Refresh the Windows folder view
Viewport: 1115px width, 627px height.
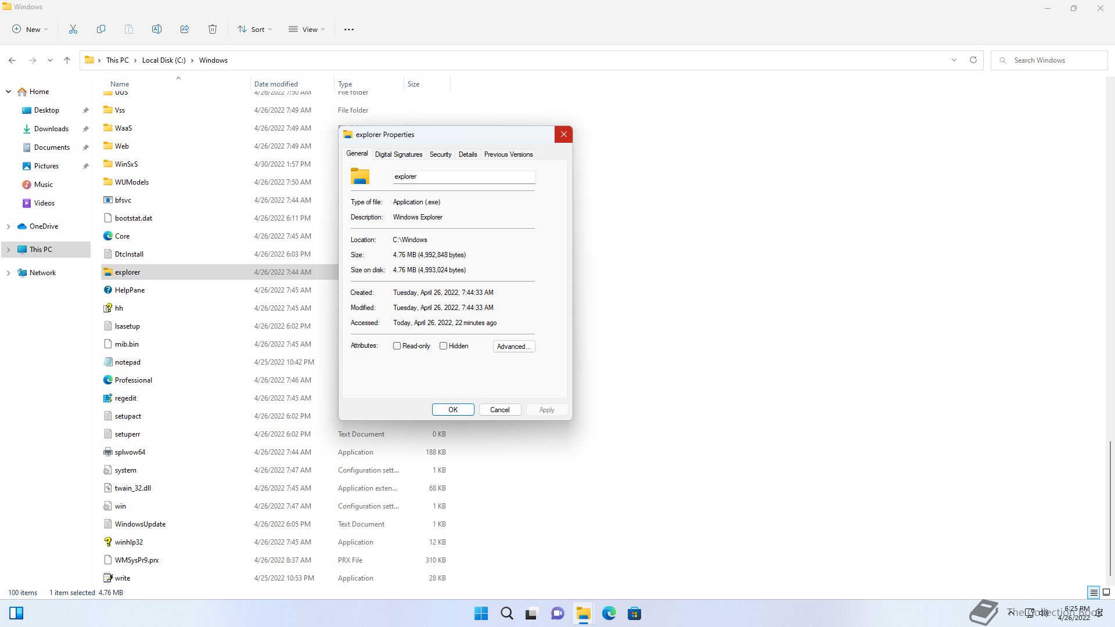973,60
